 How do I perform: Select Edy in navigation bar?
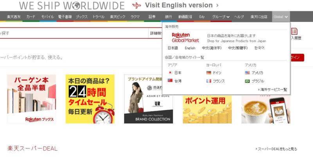[202, 17]
